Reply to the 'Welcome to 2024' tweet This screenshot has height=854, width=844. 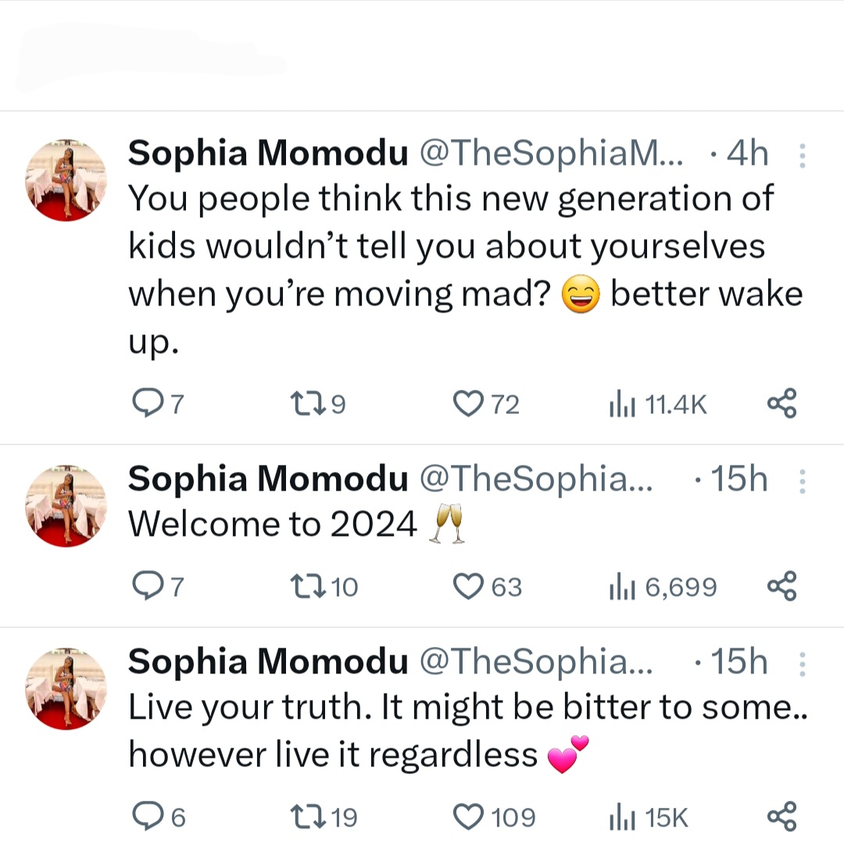coord(145,586)
